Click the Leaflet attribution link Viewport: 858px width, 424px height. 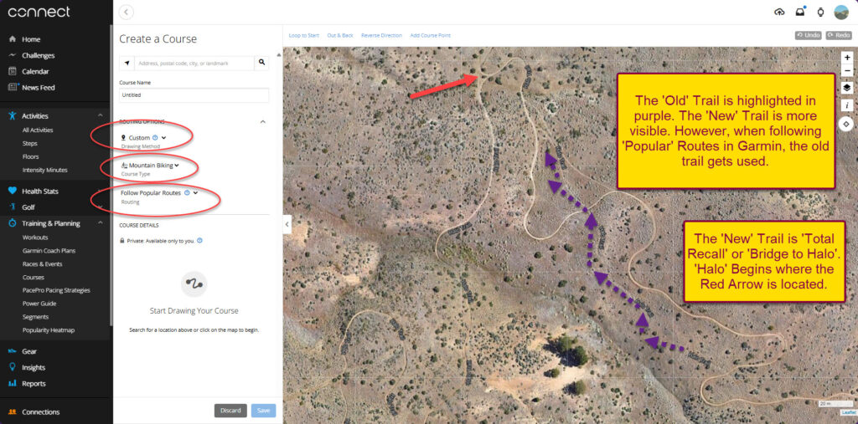[849, 412]
